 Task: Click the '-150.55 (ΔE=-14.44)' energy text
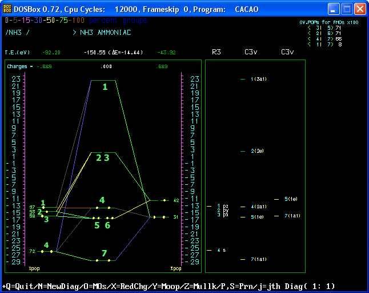(113, 52)
